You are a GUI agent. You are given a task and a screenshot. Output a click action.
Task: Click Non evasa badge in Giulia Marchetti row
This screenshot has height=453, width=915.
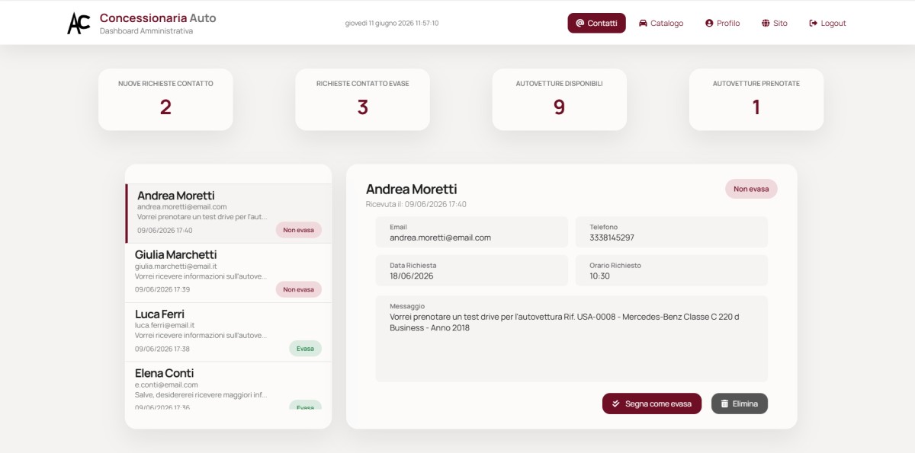298,289
